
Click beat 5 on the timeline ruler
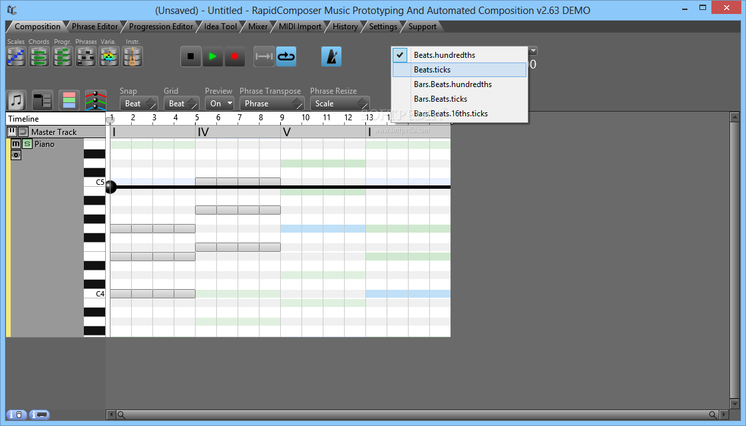coord(197,118)
